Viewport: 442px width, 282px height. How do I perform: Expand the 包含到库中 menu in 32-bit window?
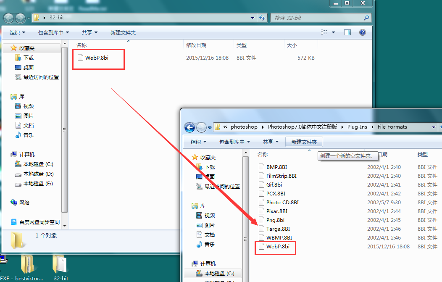pyautogui.click(x=53, y=32)
